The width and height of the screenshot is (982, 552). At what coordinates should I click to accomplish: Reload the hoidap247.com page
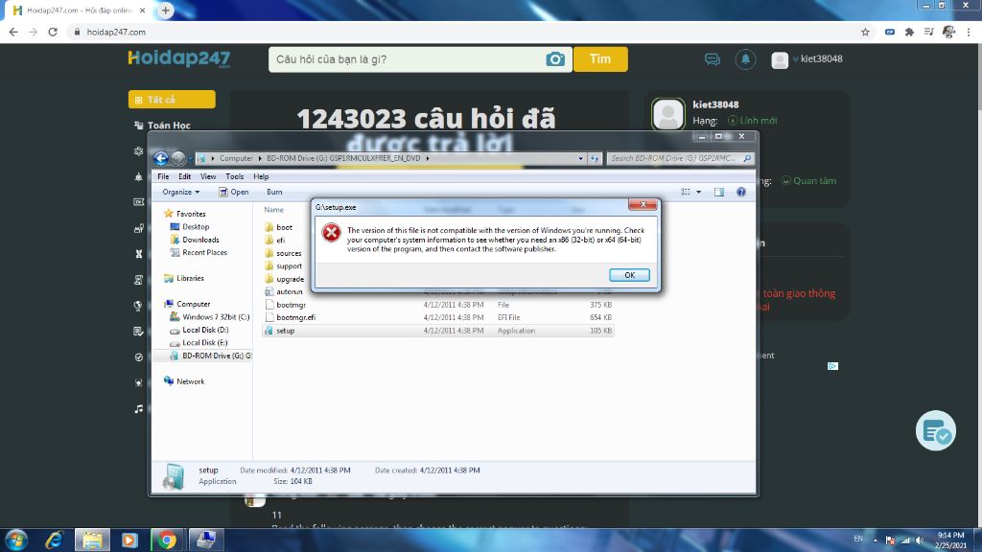tap(53, 32)
